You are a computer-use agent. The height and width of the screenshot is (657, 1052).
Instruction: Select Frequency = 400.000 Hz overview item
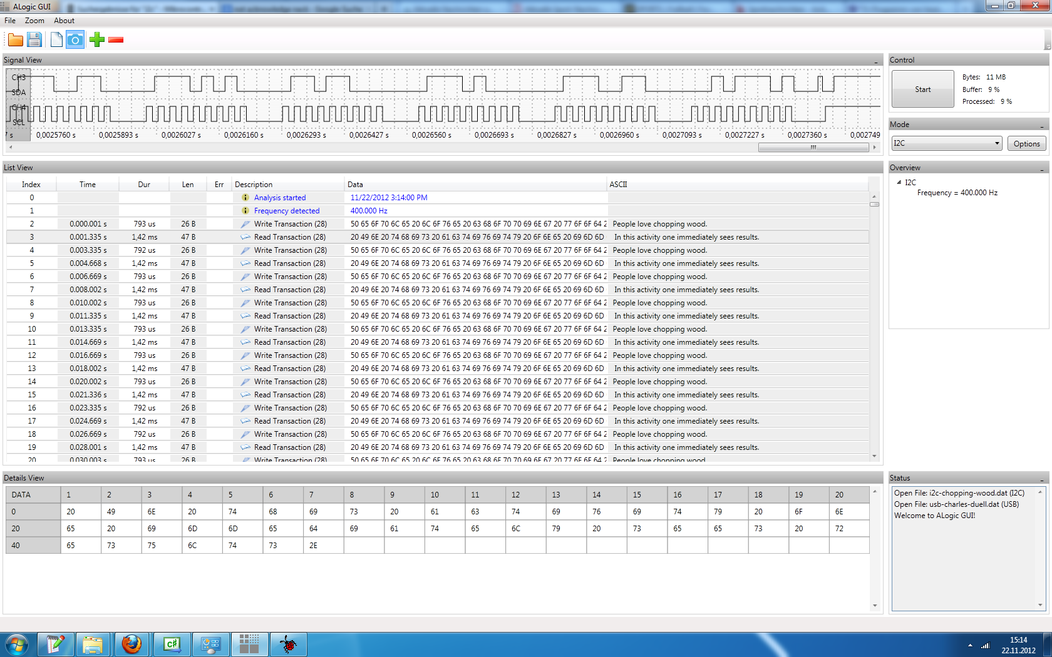pyautogui.click(x=957, y=193)
